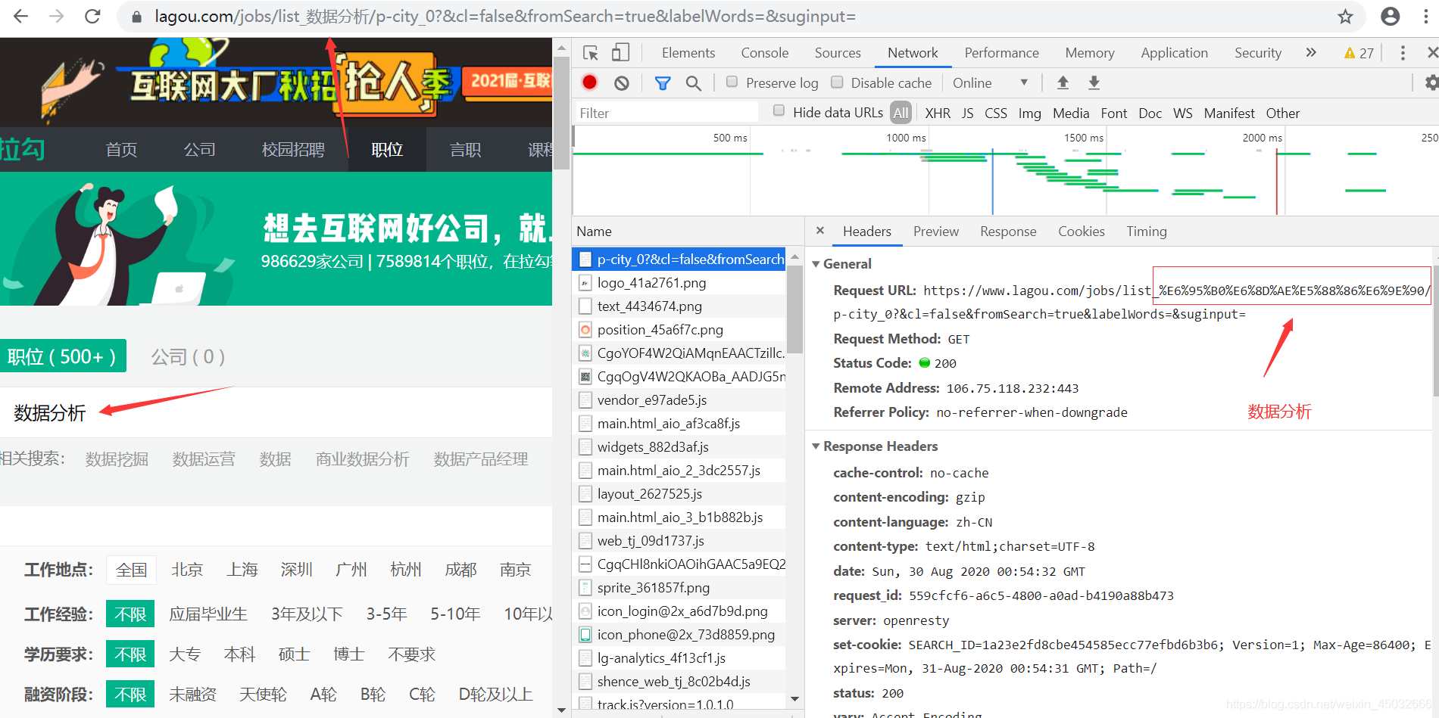This screenshot has width=1439, height=718.
Task: Activate the inspect element cursor tool
Action: [591, 52]
